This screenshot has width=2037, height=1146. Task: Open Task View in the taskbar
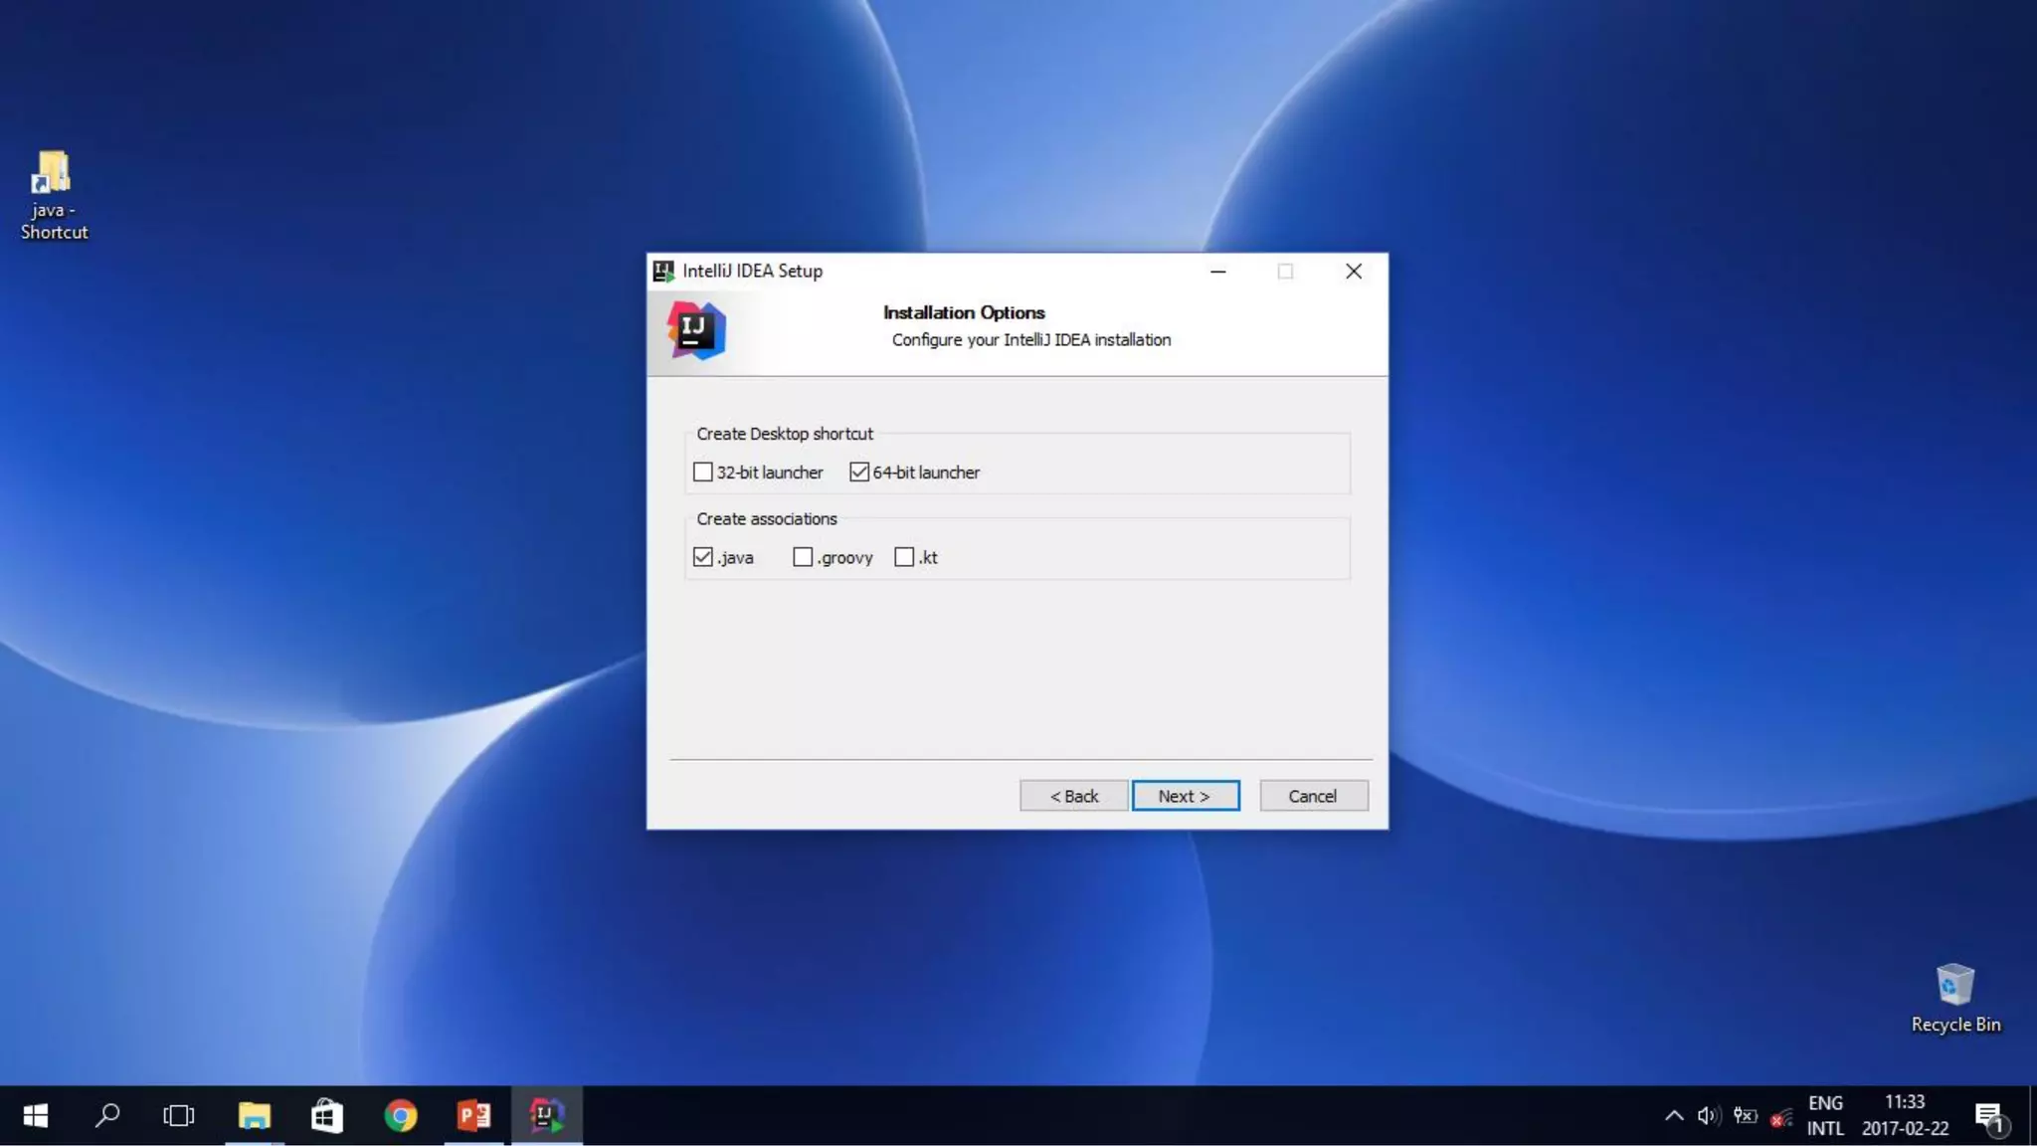coord(179,1116)
